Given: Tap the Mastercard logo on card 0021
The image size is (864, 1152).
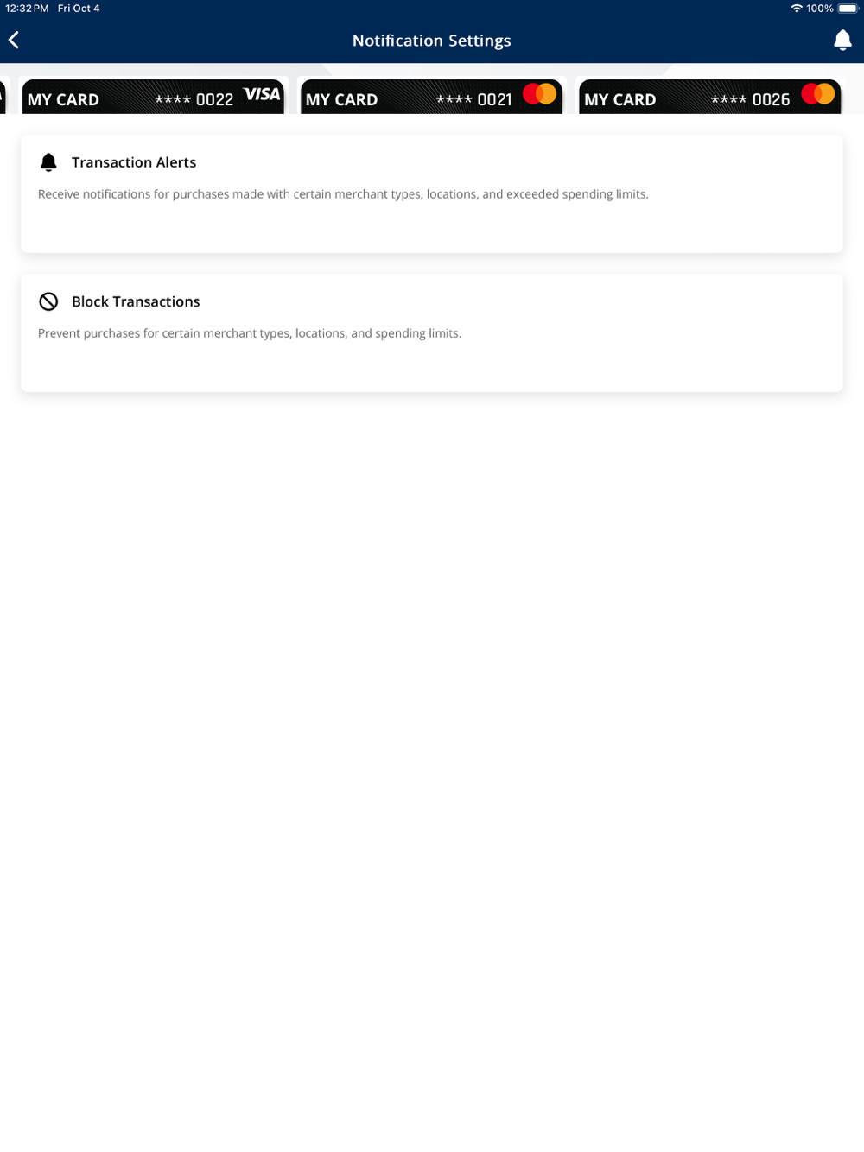Looking at the screenshot, I should point(540,94).
